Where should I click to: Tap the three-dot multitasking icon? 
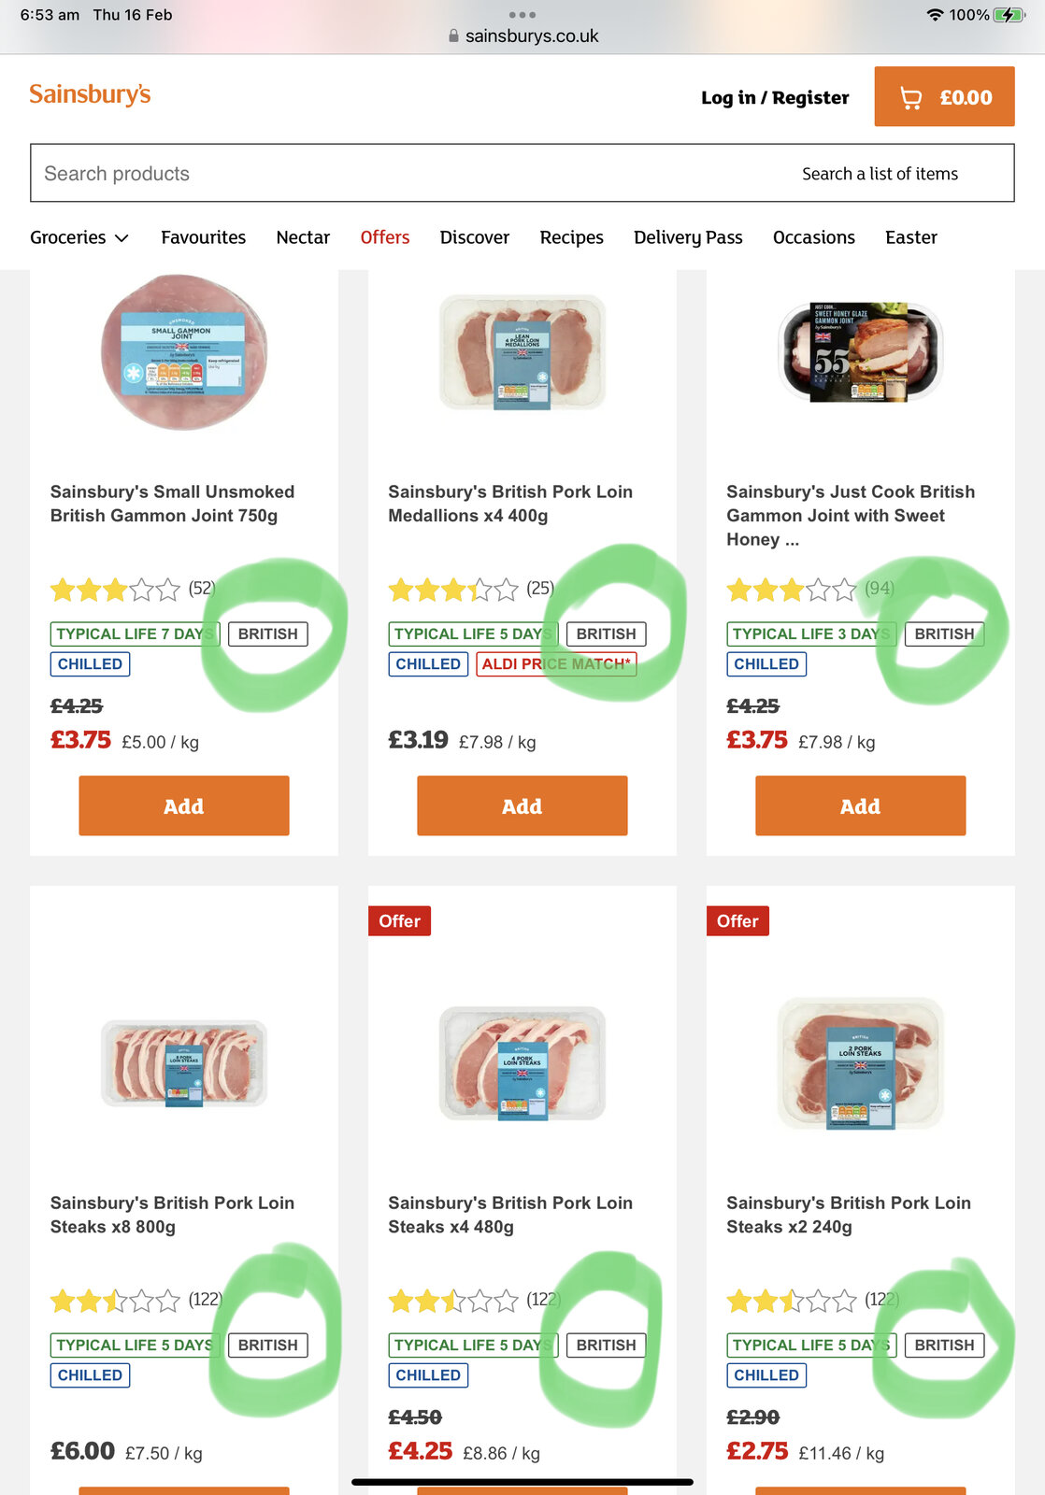522,15
